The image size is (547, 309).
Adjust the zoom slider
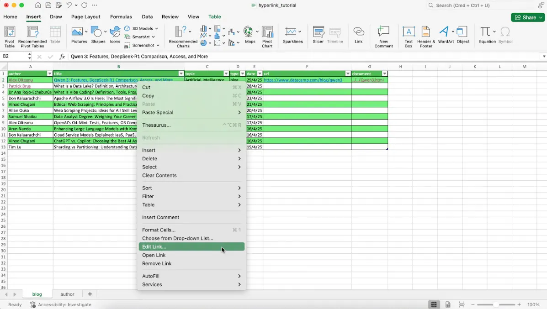496,304
